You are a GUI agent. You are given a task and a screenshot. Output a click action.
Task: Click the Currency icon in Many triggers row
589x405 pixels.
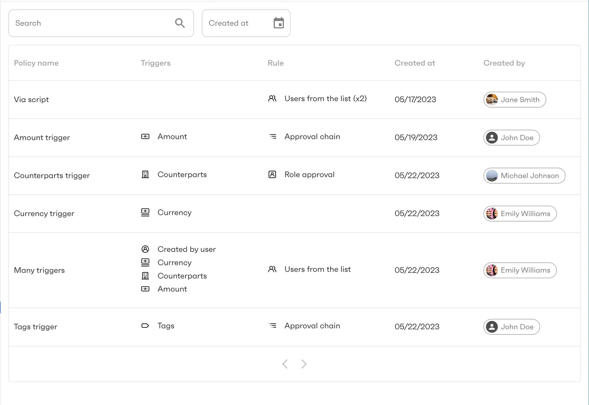[x=145, y=262]
